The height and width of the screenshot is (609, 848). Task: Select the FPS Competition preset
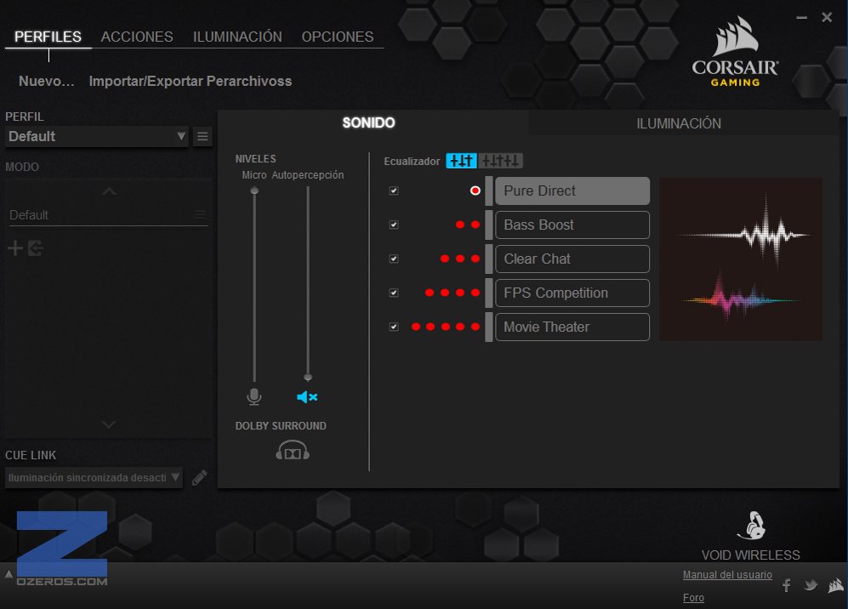tap(572, 293)
